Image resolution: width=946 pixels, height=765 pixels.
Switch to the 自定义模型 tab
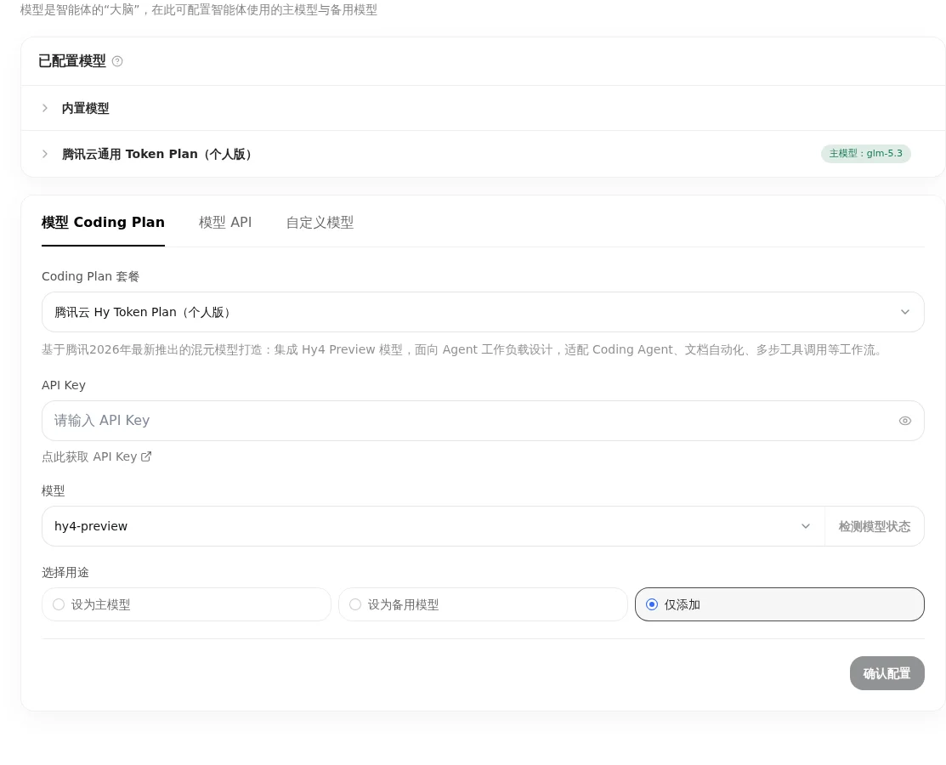(x=320, y=223)
